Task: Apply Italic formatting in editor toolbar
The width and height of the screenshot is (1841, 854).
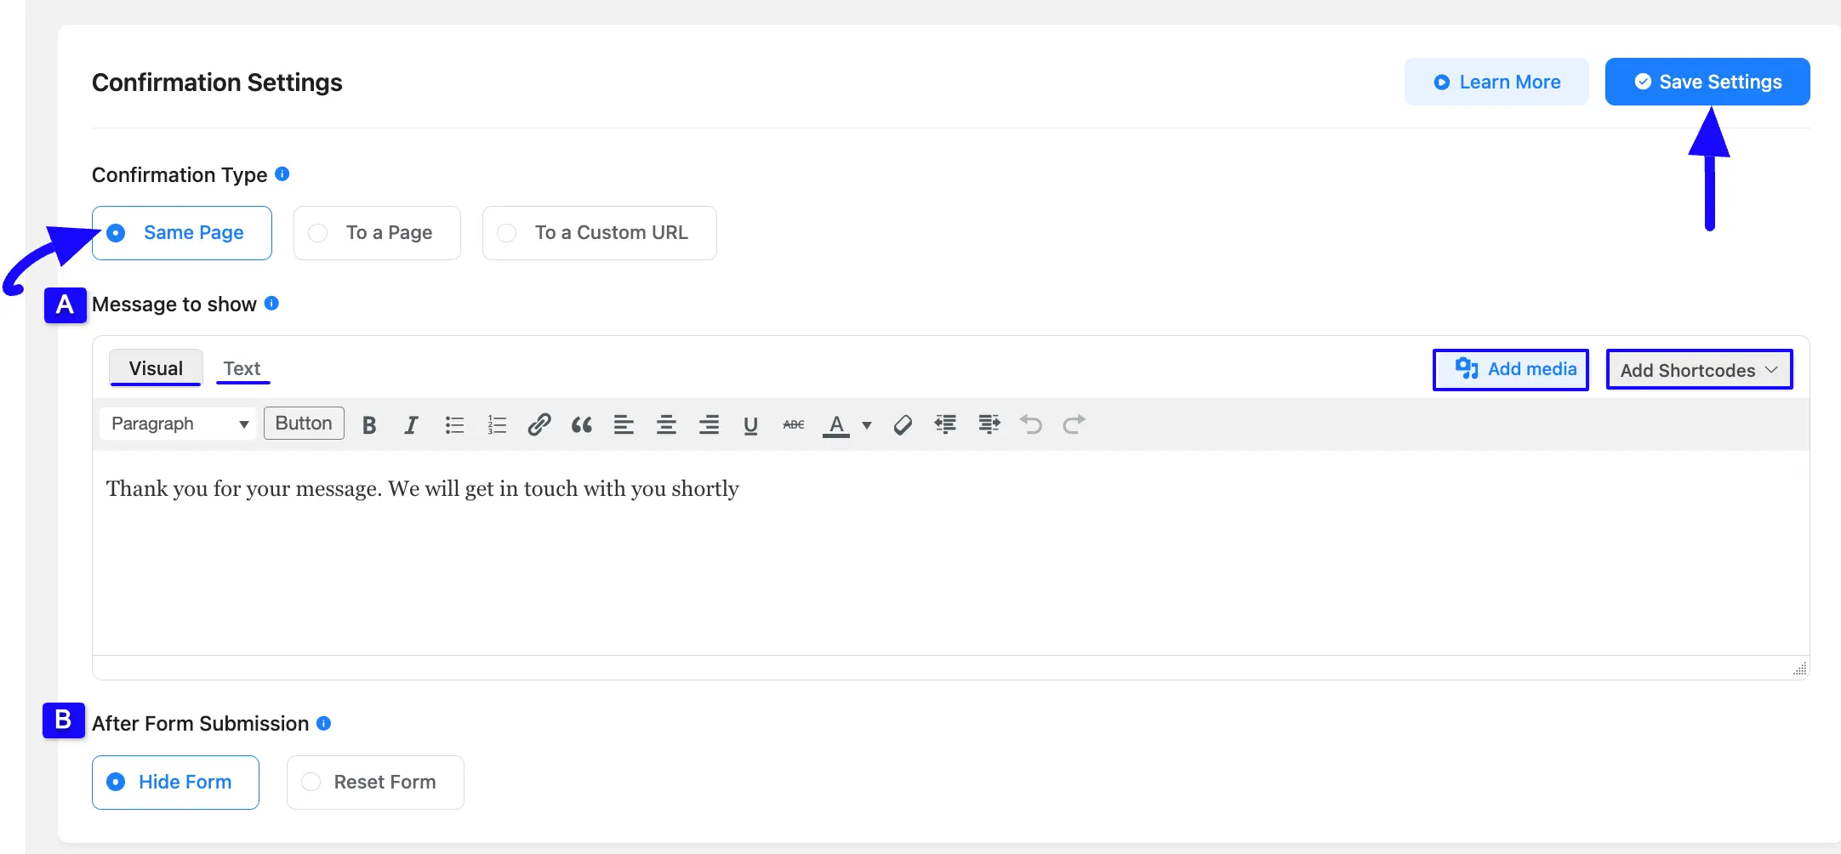Action: [412, 424]
